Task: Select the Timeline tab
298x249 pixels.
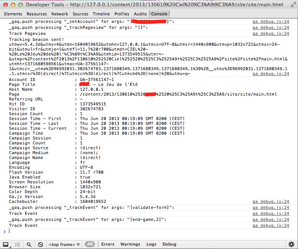Action: pyautogui.click(x=101, y=14)
